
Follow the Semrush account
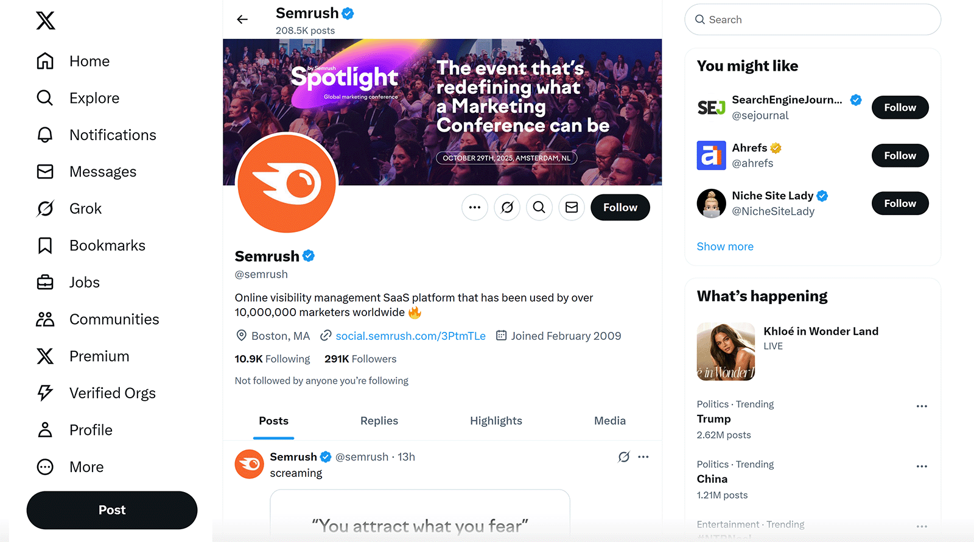click(x=620, y=207)
